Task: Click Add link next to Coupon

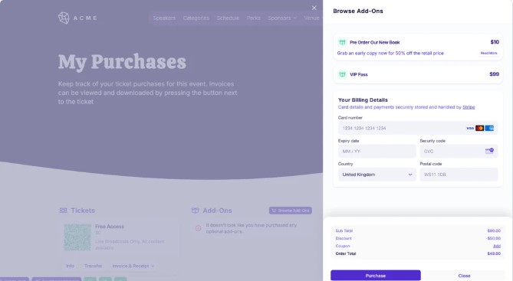Action: [x=497, y=246]
